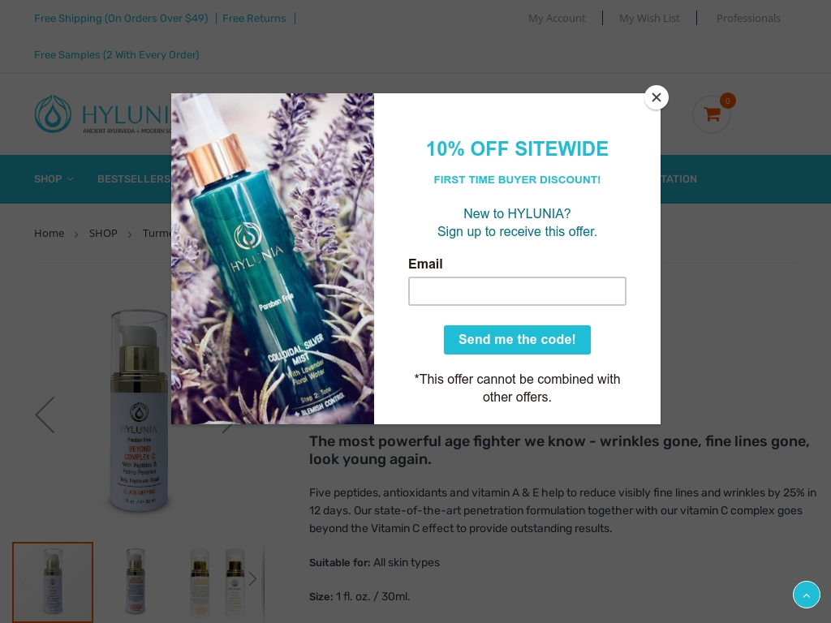Viewport: 831px width, 623px height.
Task: Go to the Professionals page
Action: pos(748,19)
